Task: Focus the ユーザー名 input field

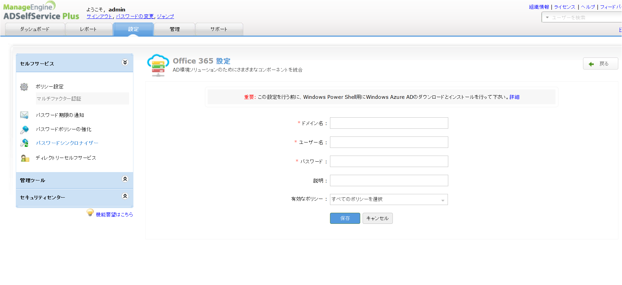Action: pyautogui.click(x=389, y=142)
